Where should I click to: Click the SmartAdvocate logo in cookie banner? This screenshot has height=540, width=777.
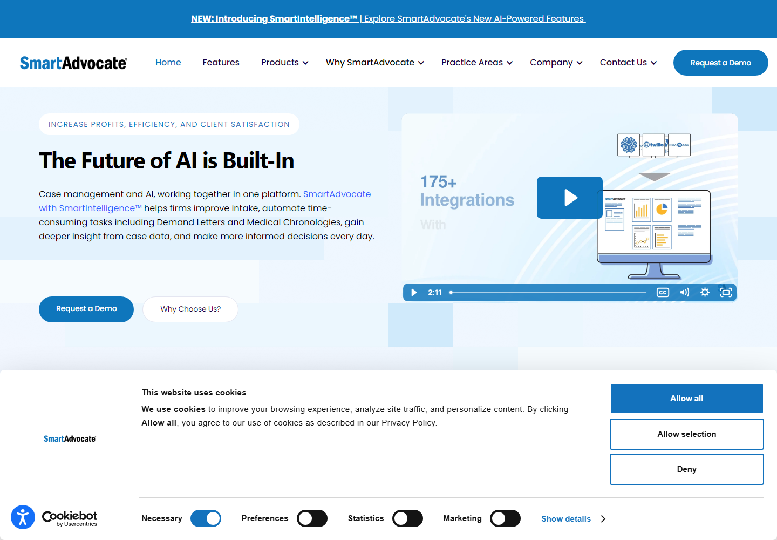70,439
